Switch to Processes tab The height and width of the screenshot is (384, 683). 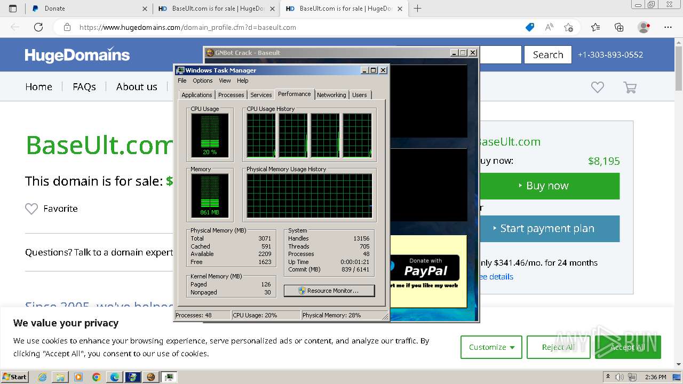click(x=231, y=95)
